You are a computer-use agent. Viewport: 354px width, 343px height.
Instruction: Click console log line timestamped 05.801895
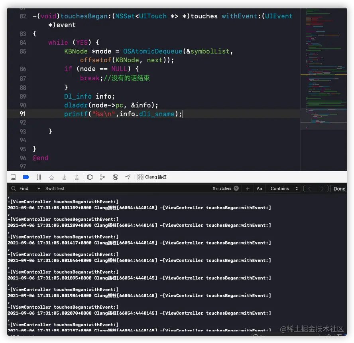click(x=139, y=278)
